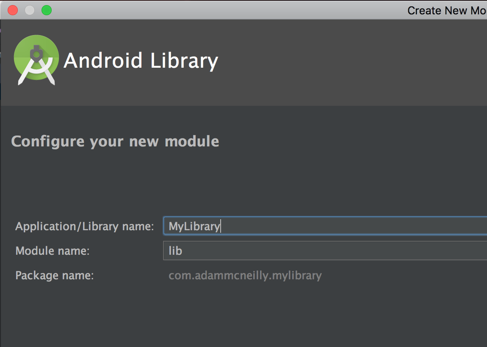Minimize the dialog with yellow button

tap(30, 10)
